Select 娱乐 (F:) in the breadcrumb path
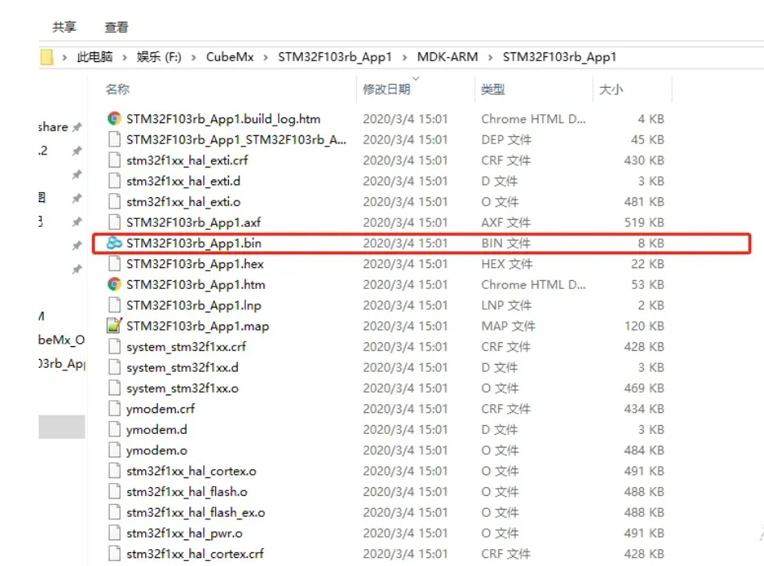The width and height of the screenshot is (764, 566). click(x=159, y=57)
